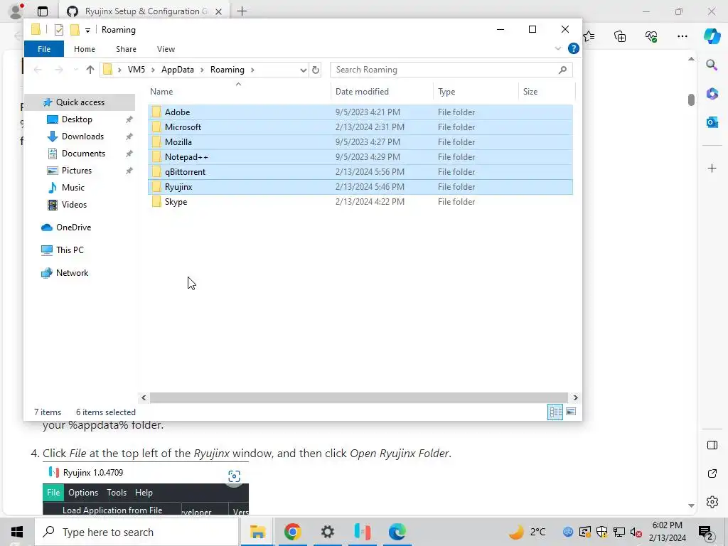Select the Mozilla folder
Screen dimensions: 728x546
click(360, 141)
